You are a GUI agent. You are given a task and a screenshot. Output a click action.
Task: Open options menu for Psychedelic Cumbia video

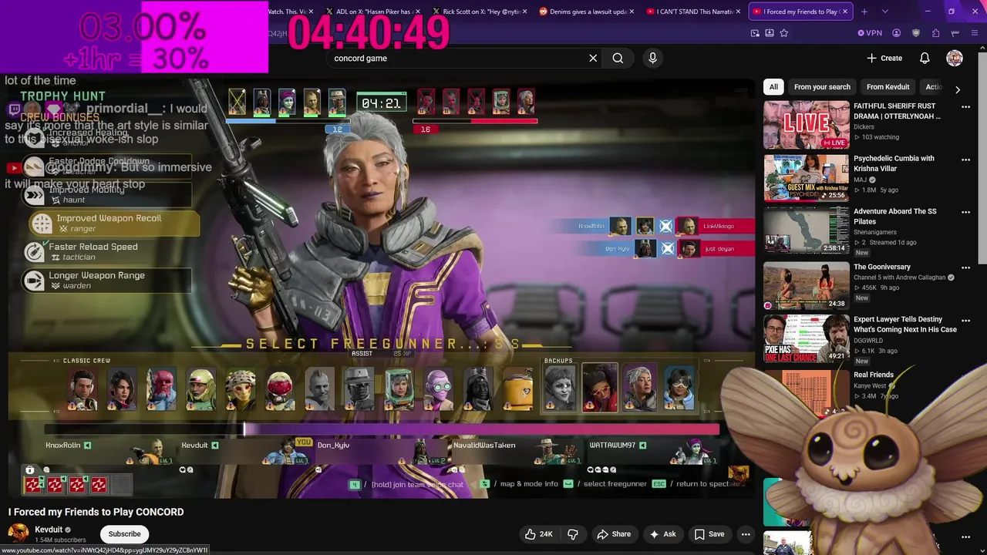[x=965, y=160]
